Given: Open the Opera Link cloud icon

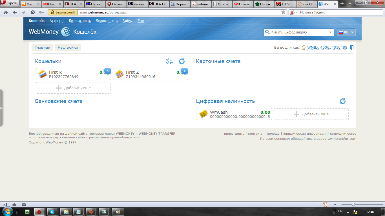Looking at the screenshot, I should 14,204.
